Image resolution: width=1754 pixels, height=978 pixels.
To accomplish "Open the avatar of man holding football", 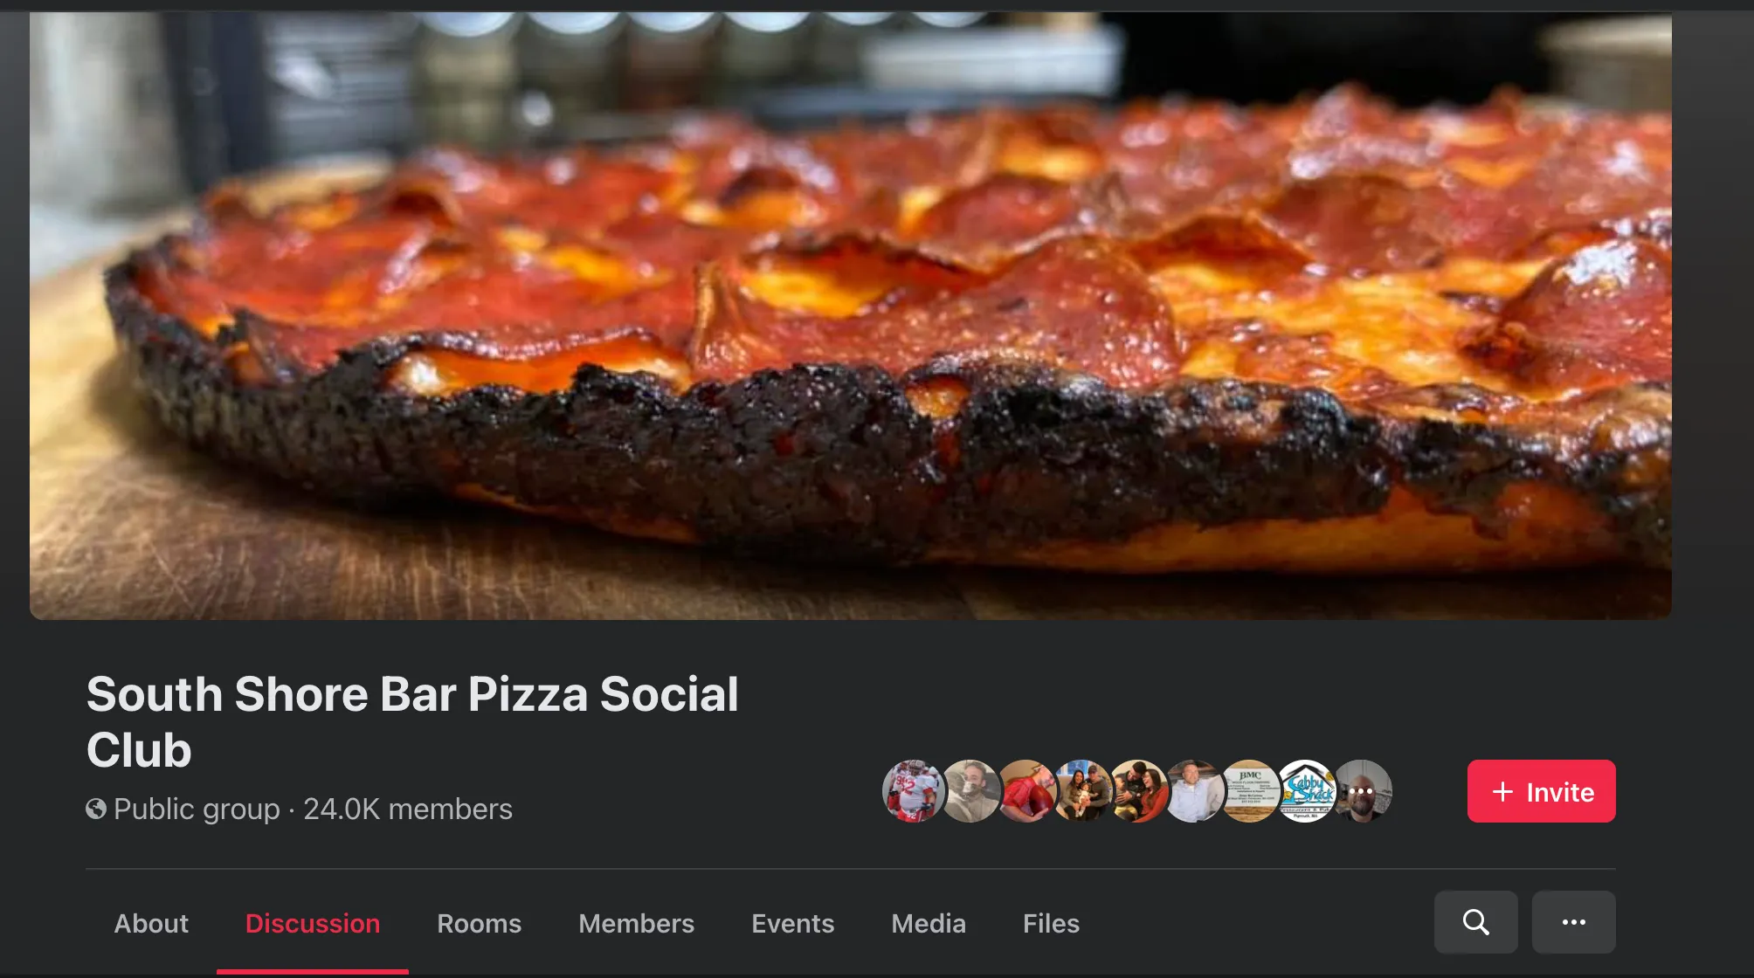I will (1025, 791).
